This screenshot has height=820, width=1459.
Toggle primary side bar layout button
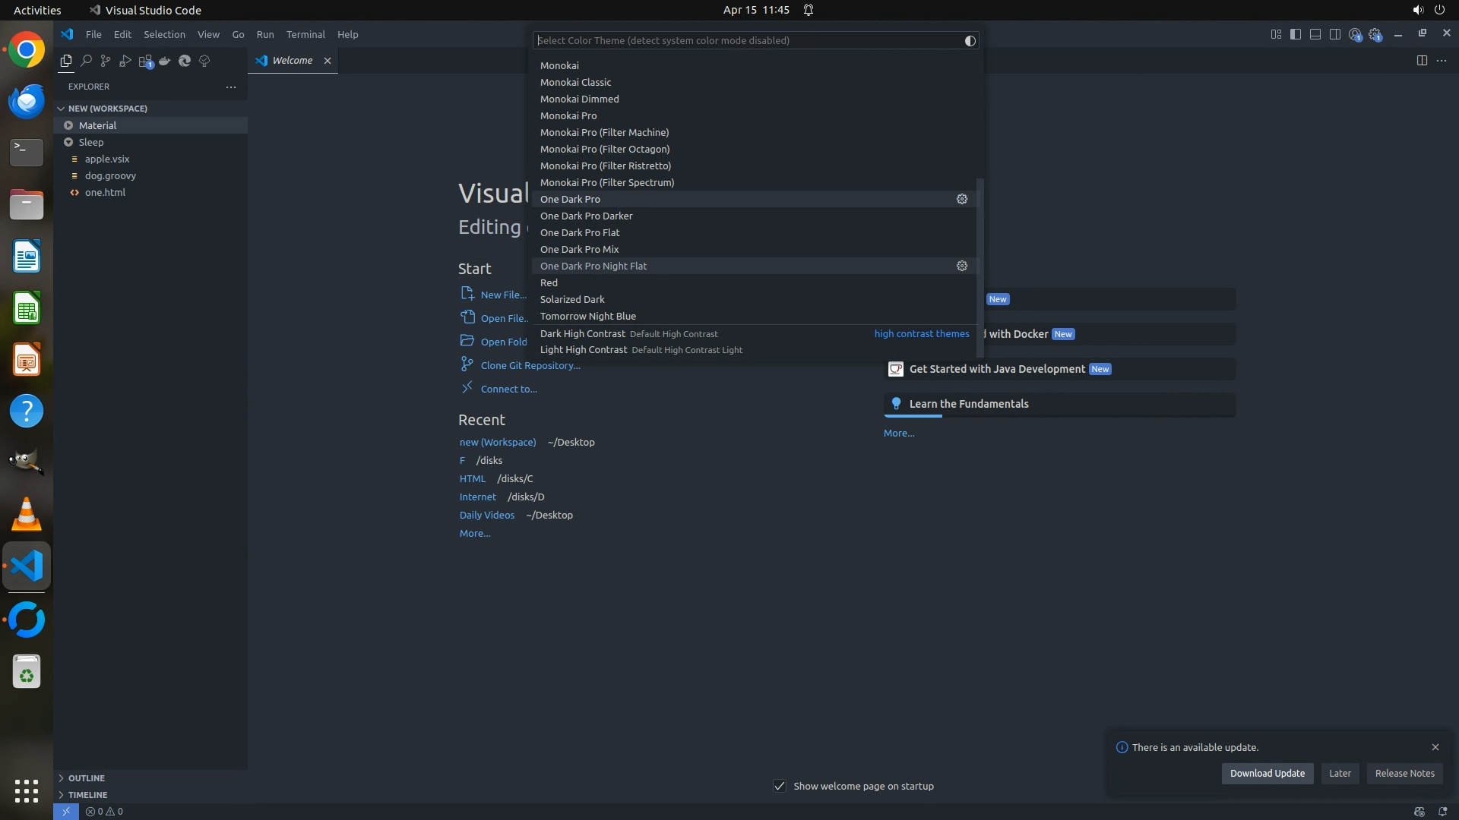point(1296,34)
